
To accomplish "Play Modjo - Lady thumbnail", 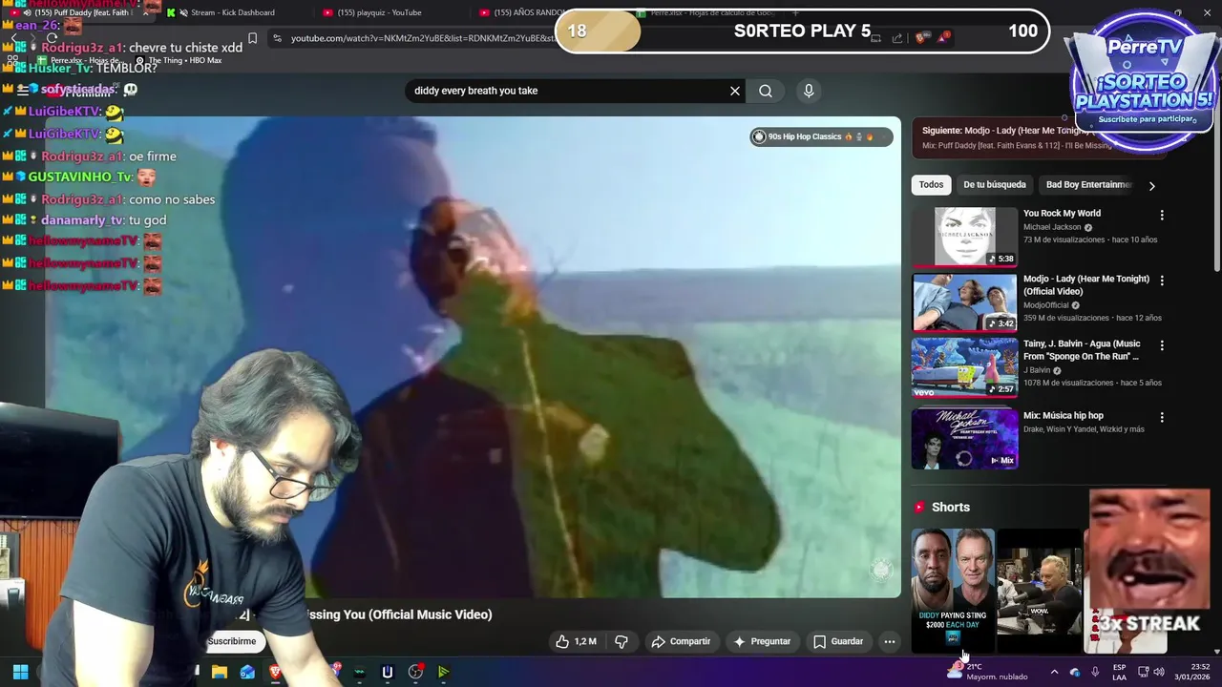I will (x=964, y=302).
